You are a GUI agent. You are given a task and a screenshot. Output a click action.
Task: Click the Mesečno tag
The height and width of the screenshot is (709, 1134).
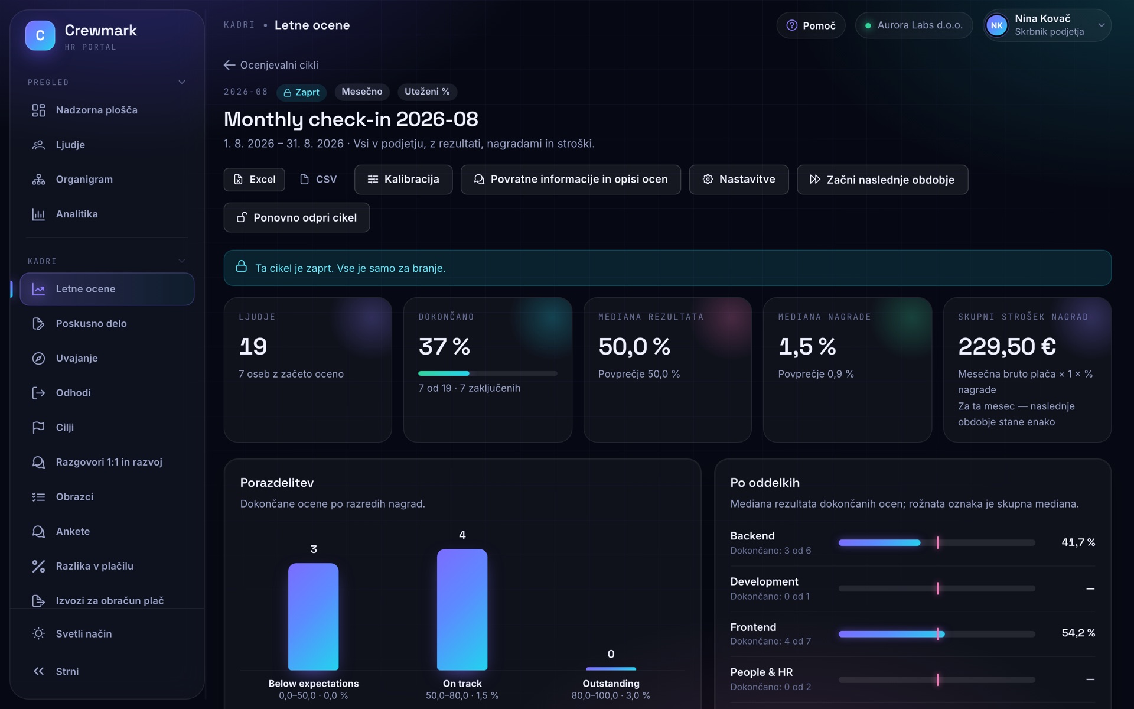[361, 92]
